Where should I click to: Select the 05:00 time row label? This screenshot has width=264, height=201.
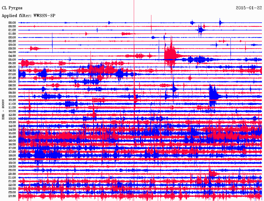click(12, 60)
